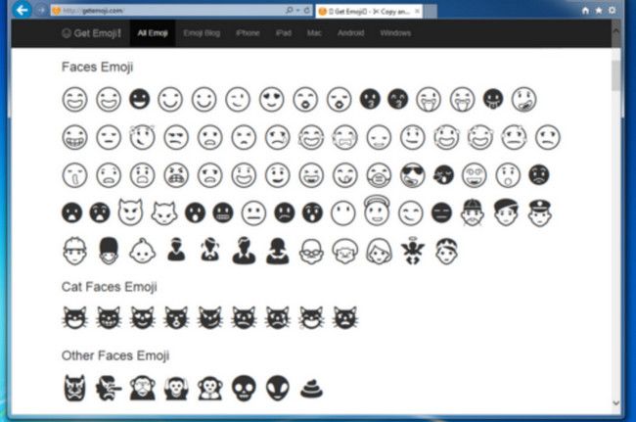This screenshot has width=636, height=422.
Task: Select the sunglasses face emoji
Action: tap(412, 175)
